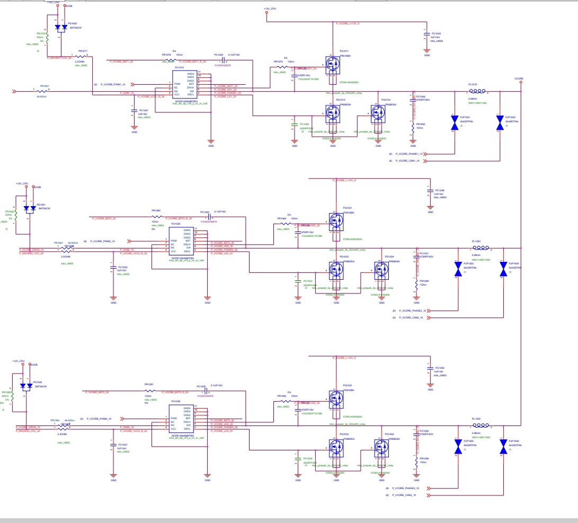Select the PQ1014 MOSFET symbol
Viewport: 578px width, 523px height.
[x=378, y=114]
